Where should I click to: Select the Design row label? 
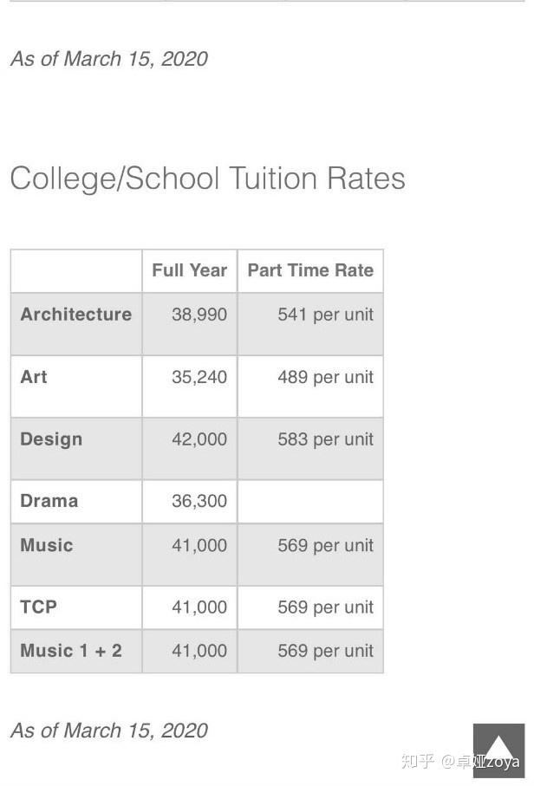point(51,439)
